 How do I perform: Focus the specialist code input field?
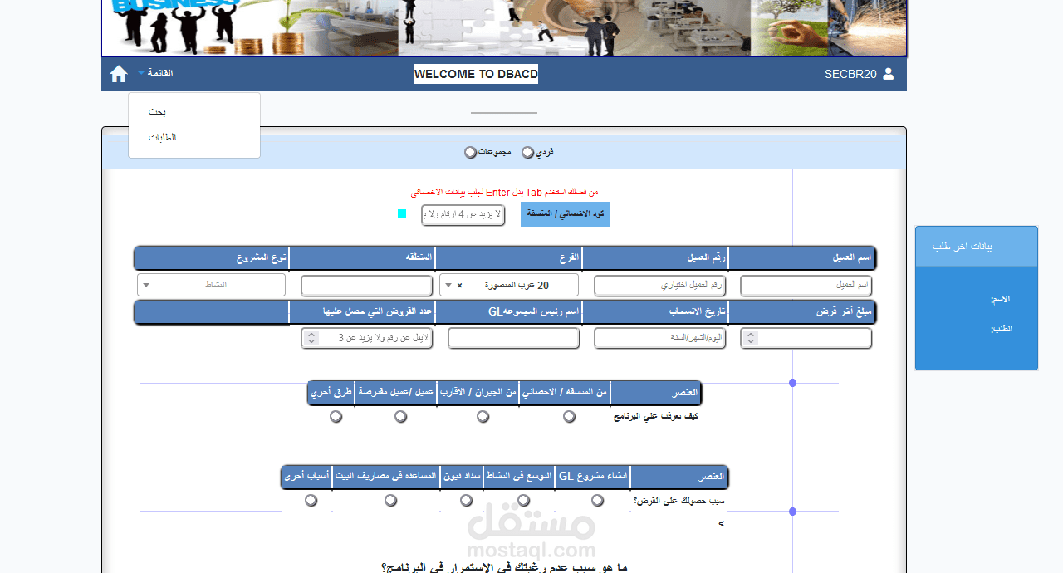click(463, 215)
